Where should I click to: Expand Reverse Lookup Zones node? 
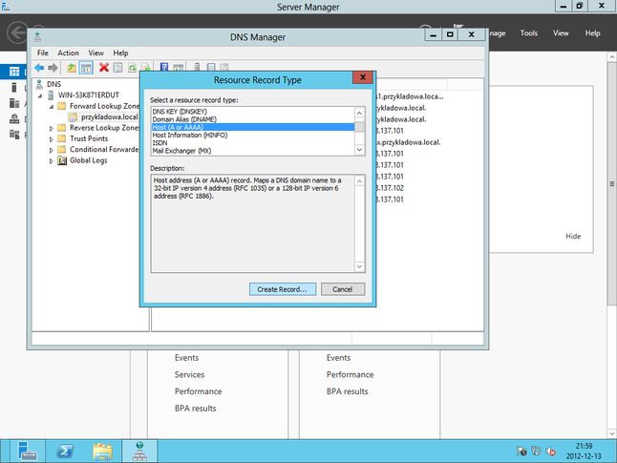52,128
